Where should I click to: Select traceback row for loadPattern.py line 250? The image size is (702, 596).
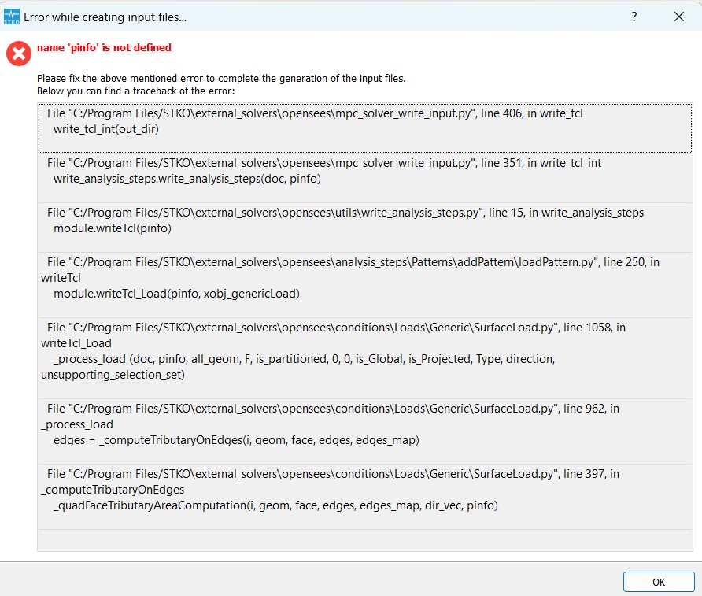(x=365, y=285)
